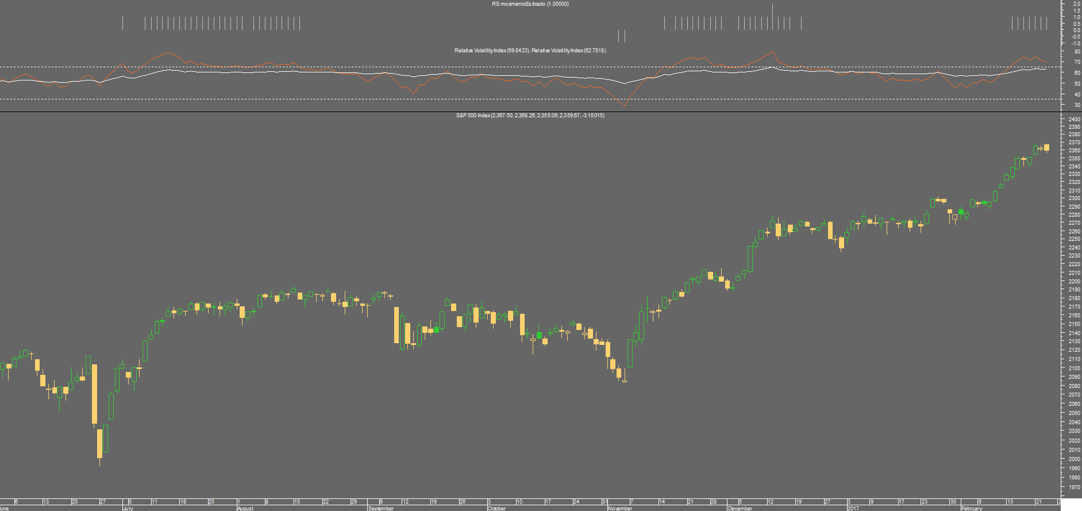Image resolution: width=1082 pixels, height=511 pixels.
Task: Click the tallest signal spike in RS movimentoEsticado panel
Action: pos(772,17)
